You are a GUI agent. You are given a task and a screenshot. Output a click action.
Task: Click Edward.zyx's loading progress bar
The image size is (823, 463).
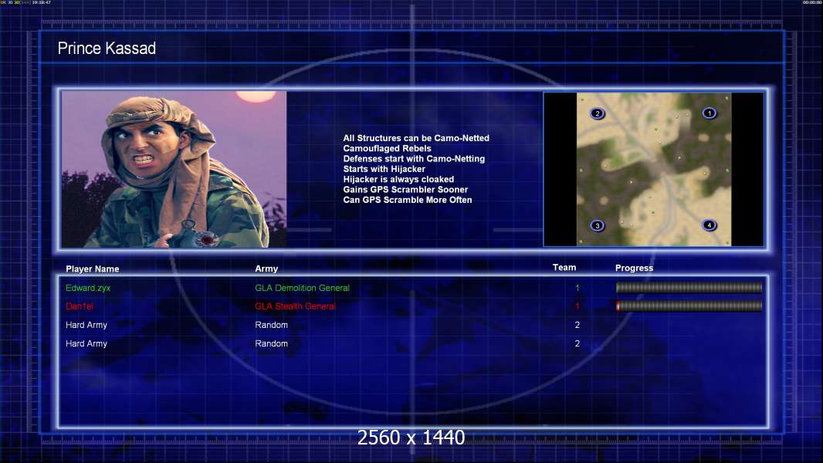click(689, 287)
